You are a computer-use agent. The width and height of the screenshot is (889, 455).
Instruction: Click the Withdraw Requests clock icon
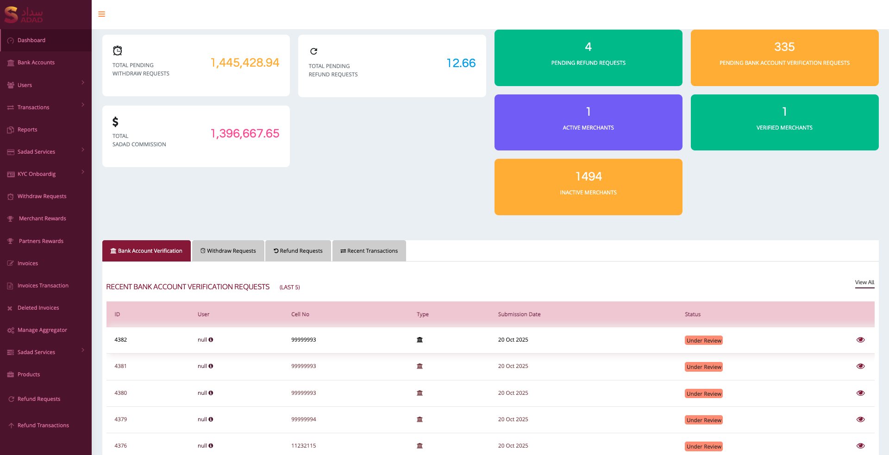pos(10,196)
